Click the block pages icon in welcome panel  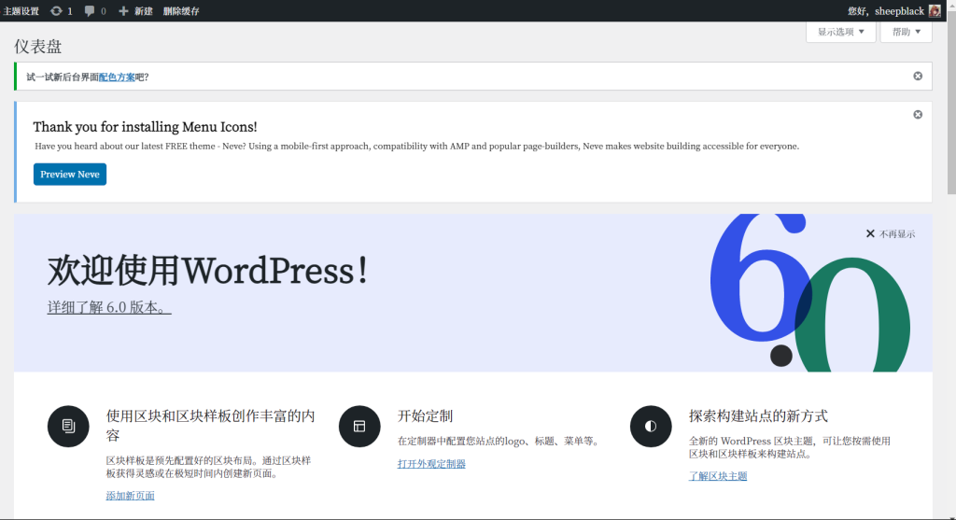(x=68, y=427)
